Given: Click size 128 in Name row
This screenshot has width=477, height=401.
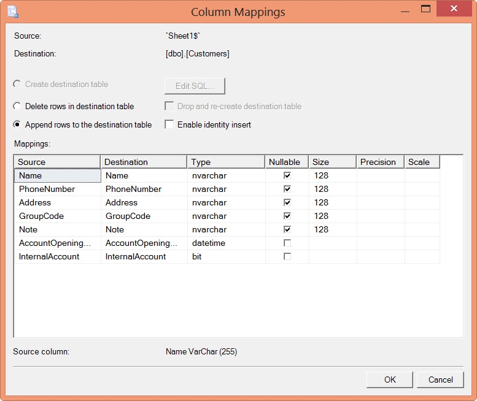Looking at the screenshot, I should click(333, 175).
